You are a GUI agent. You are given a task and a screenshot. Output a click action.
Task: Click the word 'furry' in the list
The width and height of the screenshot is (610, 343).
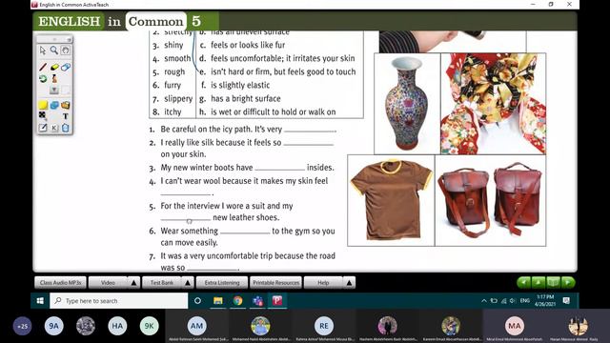click(173, 85)
